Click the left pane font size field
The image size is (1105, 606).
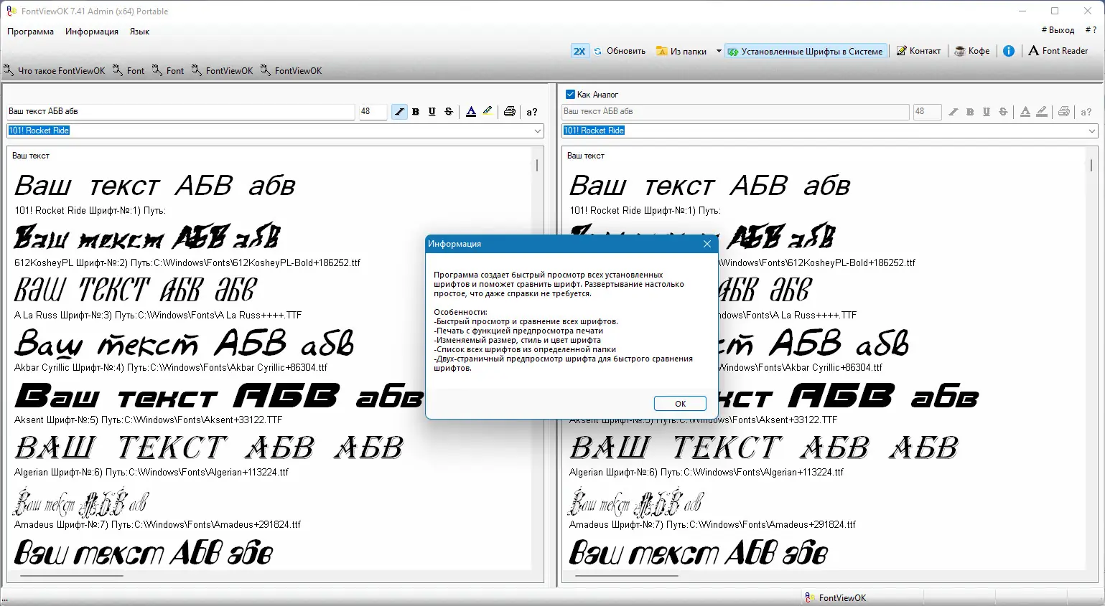[373, 112]
